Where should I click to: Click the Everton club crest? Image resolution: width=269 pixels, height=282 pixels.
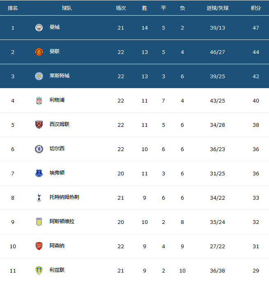click(39, 173)
